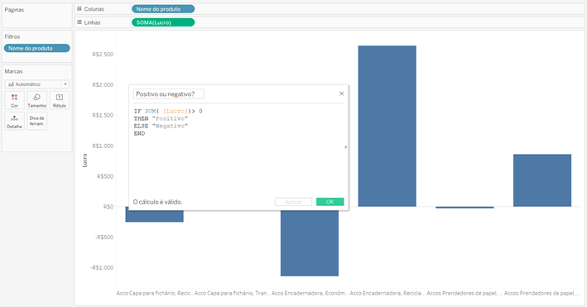The image size is (587, 307).
Task: Click the Aplicar button
Action: click(x=293, y=202)
